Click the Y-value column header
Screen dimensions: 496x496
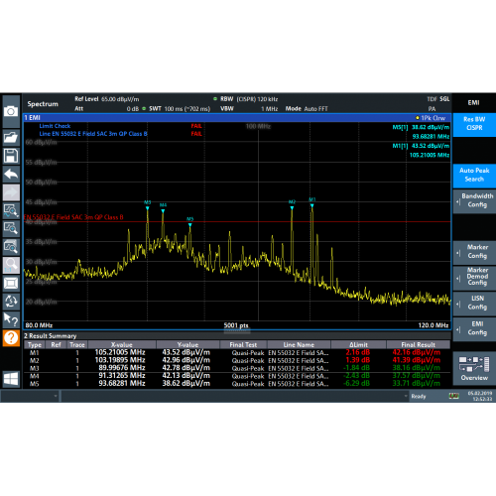[187, 344]
